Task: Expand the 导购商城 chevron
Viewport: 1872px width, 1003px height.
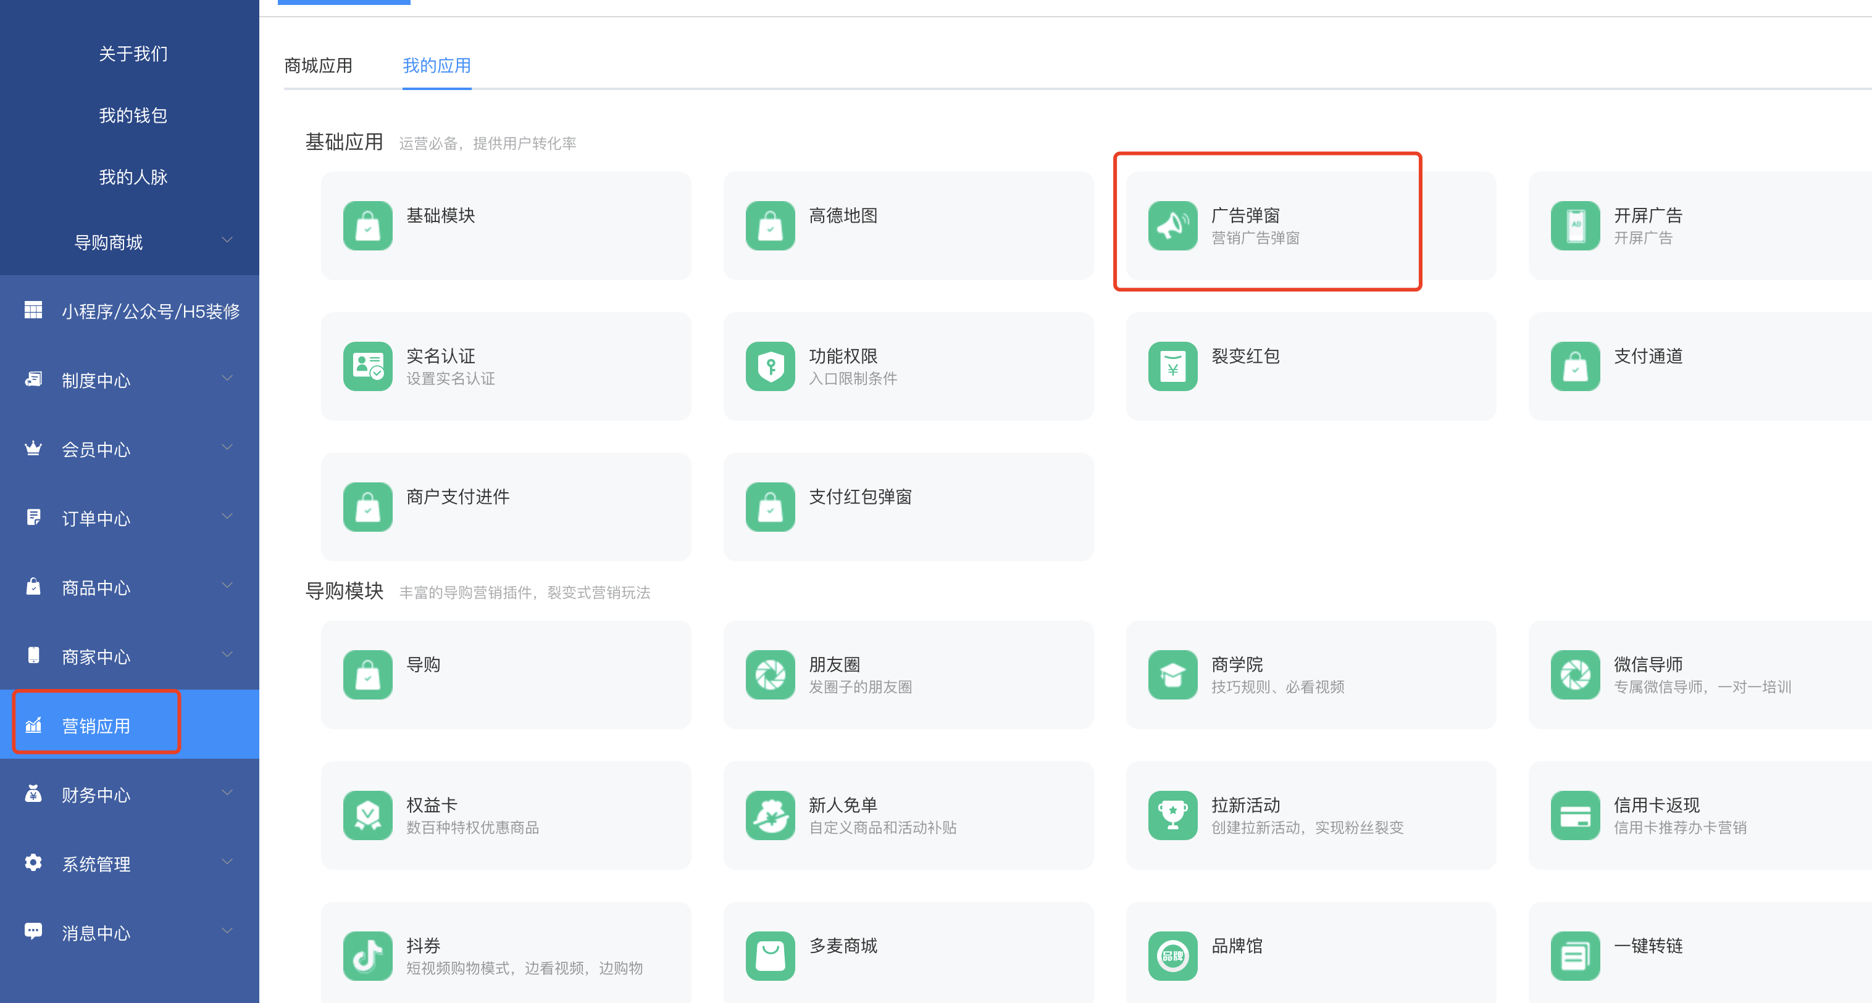Action: pyautogui.click(x=227, y=241)
